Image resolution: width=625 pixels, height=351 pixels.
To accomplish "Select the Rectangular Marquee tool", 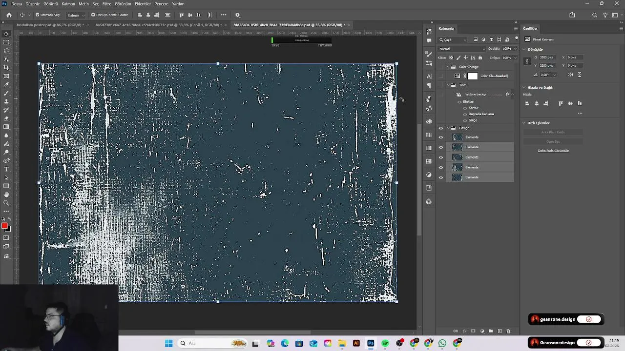I will 6,42.
